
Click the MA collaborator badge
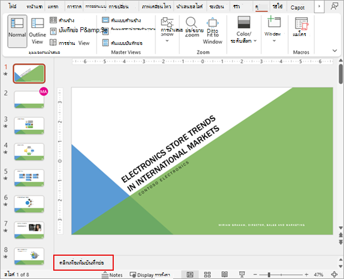point(44,92)
